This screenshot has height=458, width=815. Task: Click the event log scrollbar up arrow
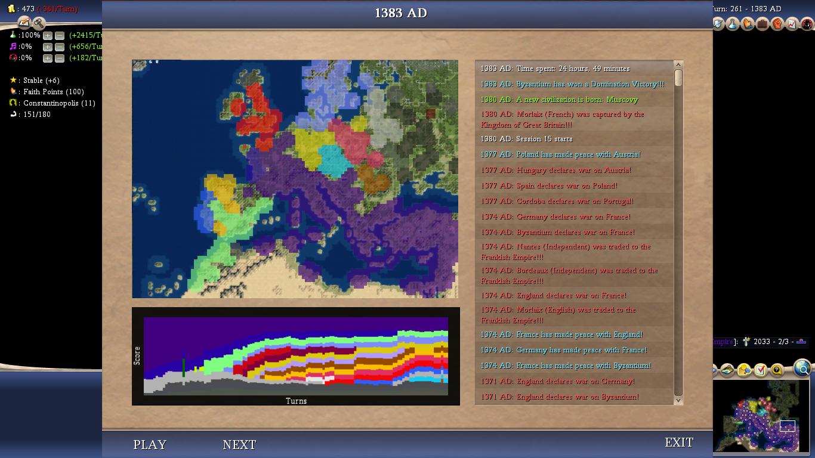click(x=678, y=64)
